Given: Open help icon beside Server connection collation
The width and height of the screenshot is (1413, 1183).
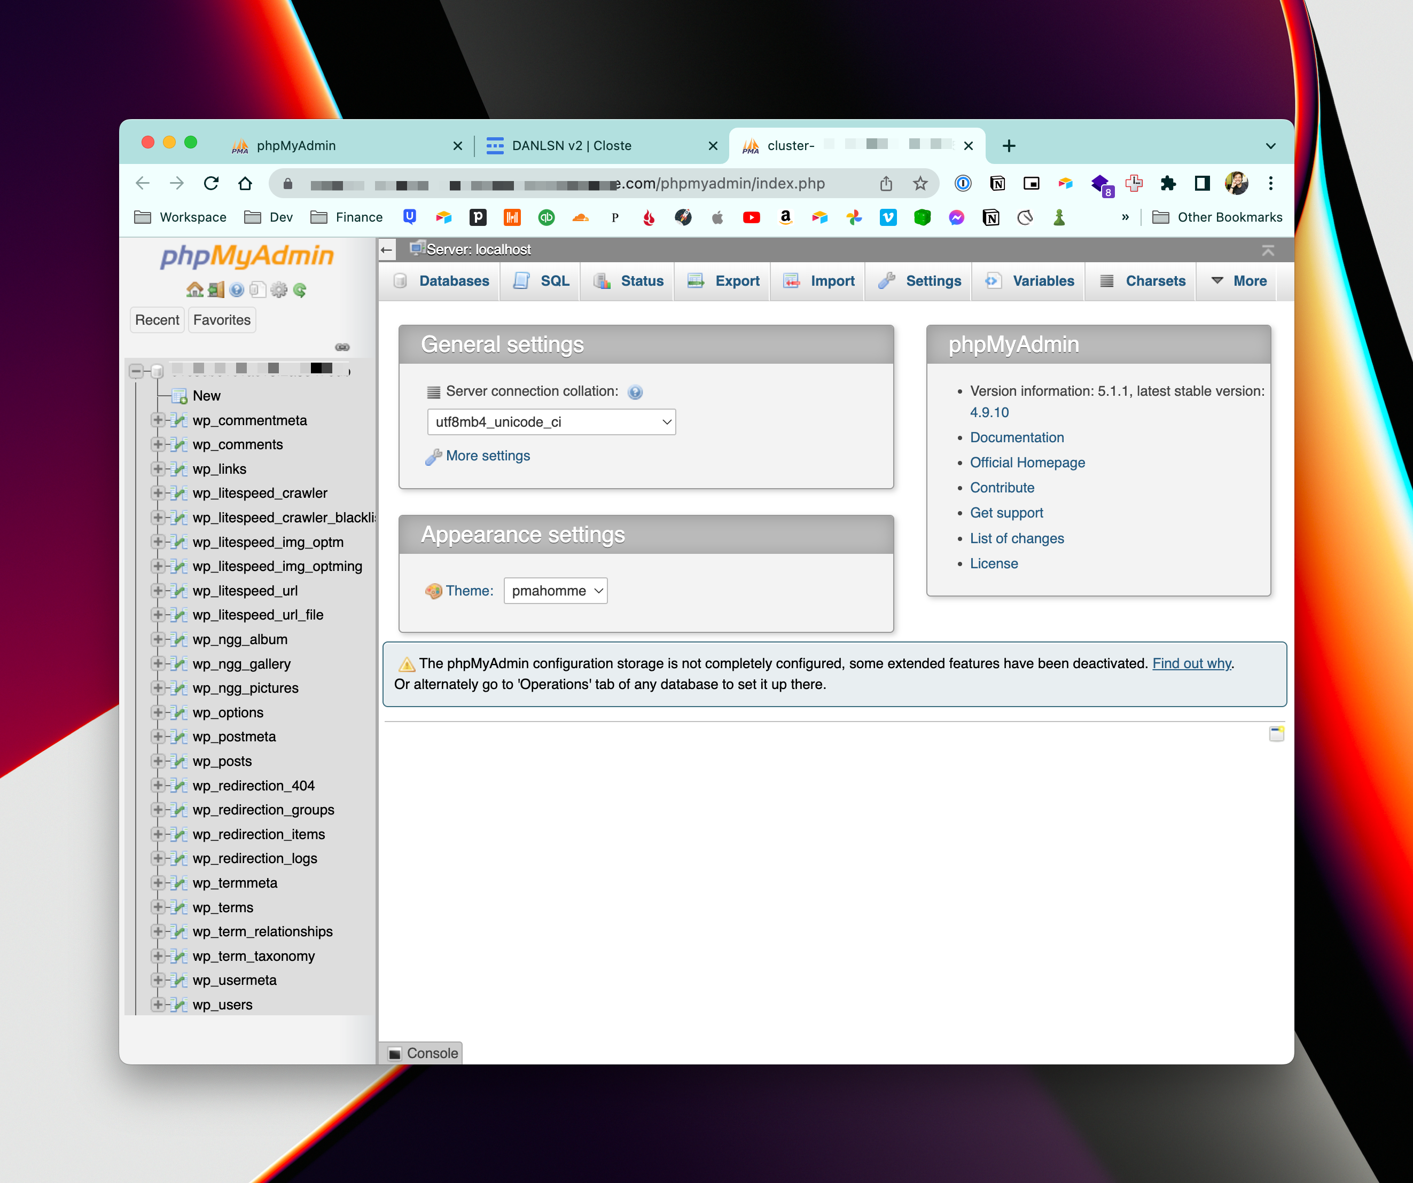Looking at the screenshot, I should pos(635,392).
